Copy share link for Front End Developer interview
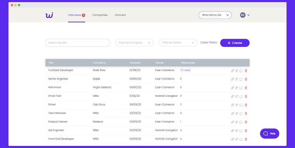This screenshot has width=295, height=148. 232,140
